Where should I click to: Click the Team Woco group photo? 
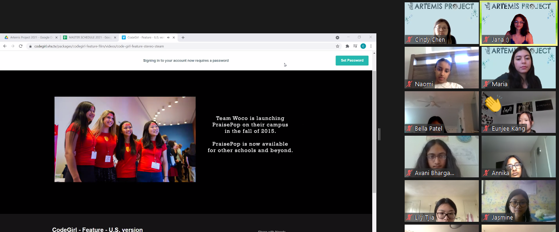pyautogui.click(x=125, y=139)
